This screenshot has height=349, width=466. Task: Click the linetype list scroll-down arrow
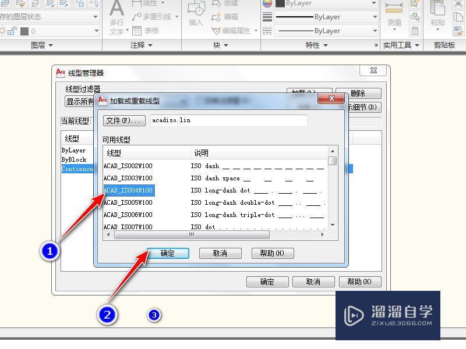pyautogui.click(x=333, y=225)
